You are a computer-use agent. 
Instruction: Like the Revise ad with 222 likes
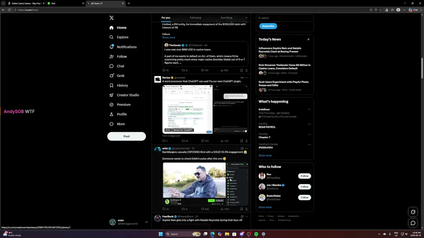tap(205, 141)
